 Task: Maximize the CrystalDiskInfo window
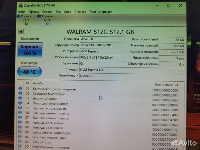point(169,6)
